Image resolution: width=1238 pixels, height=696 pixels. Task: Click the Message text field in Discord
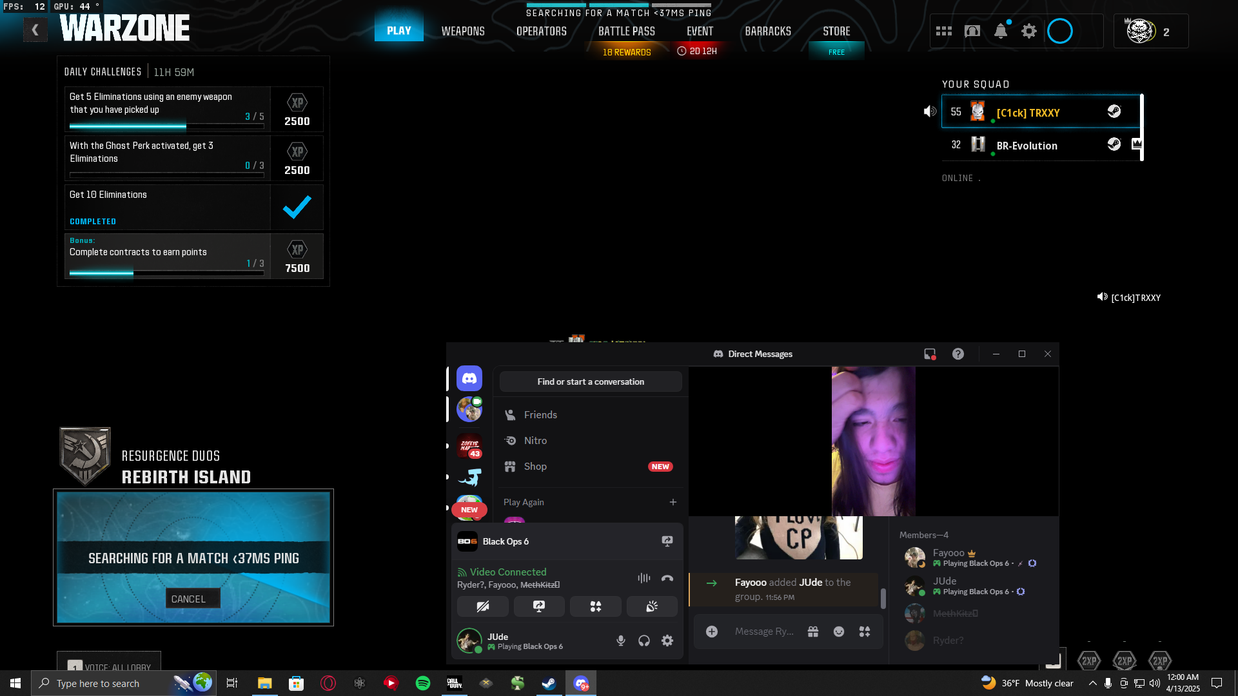click(x=765, y=632)
